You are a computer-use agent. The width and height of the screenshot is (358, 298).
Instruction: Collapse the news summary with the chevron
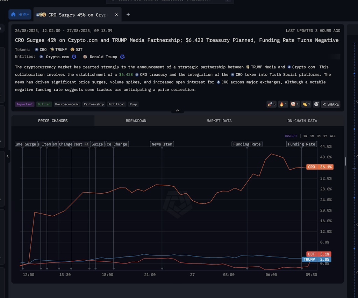(x=178, y=110)
